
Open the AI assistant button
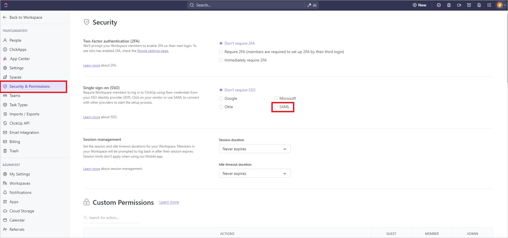(312, 5)
